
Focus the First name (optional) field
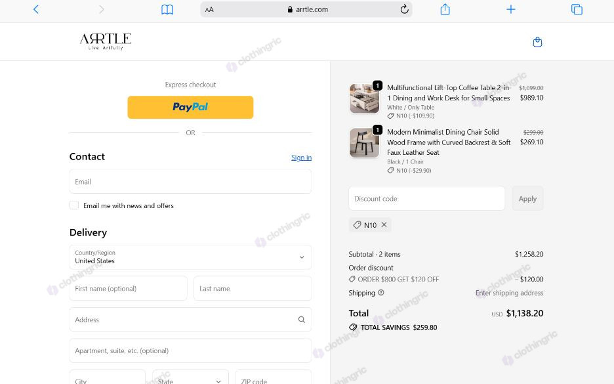click(x=129, y=288)
